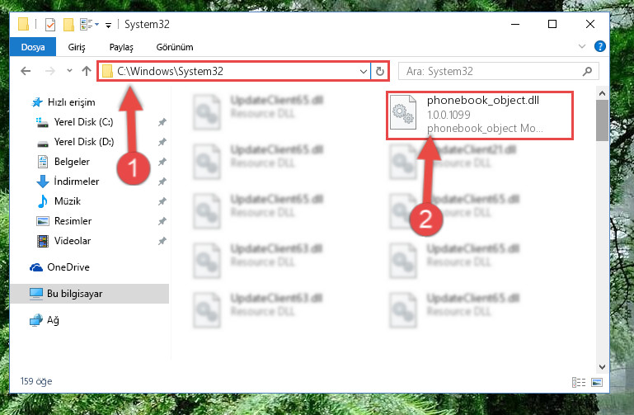Image resolution: width=634 pixels, height=415 pixels.
Task: Click the Properties quick access icon
Action: (x=50, y=25)
